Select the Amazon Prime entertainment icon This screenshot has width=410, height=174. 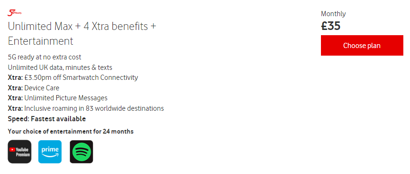coord(50,152)
